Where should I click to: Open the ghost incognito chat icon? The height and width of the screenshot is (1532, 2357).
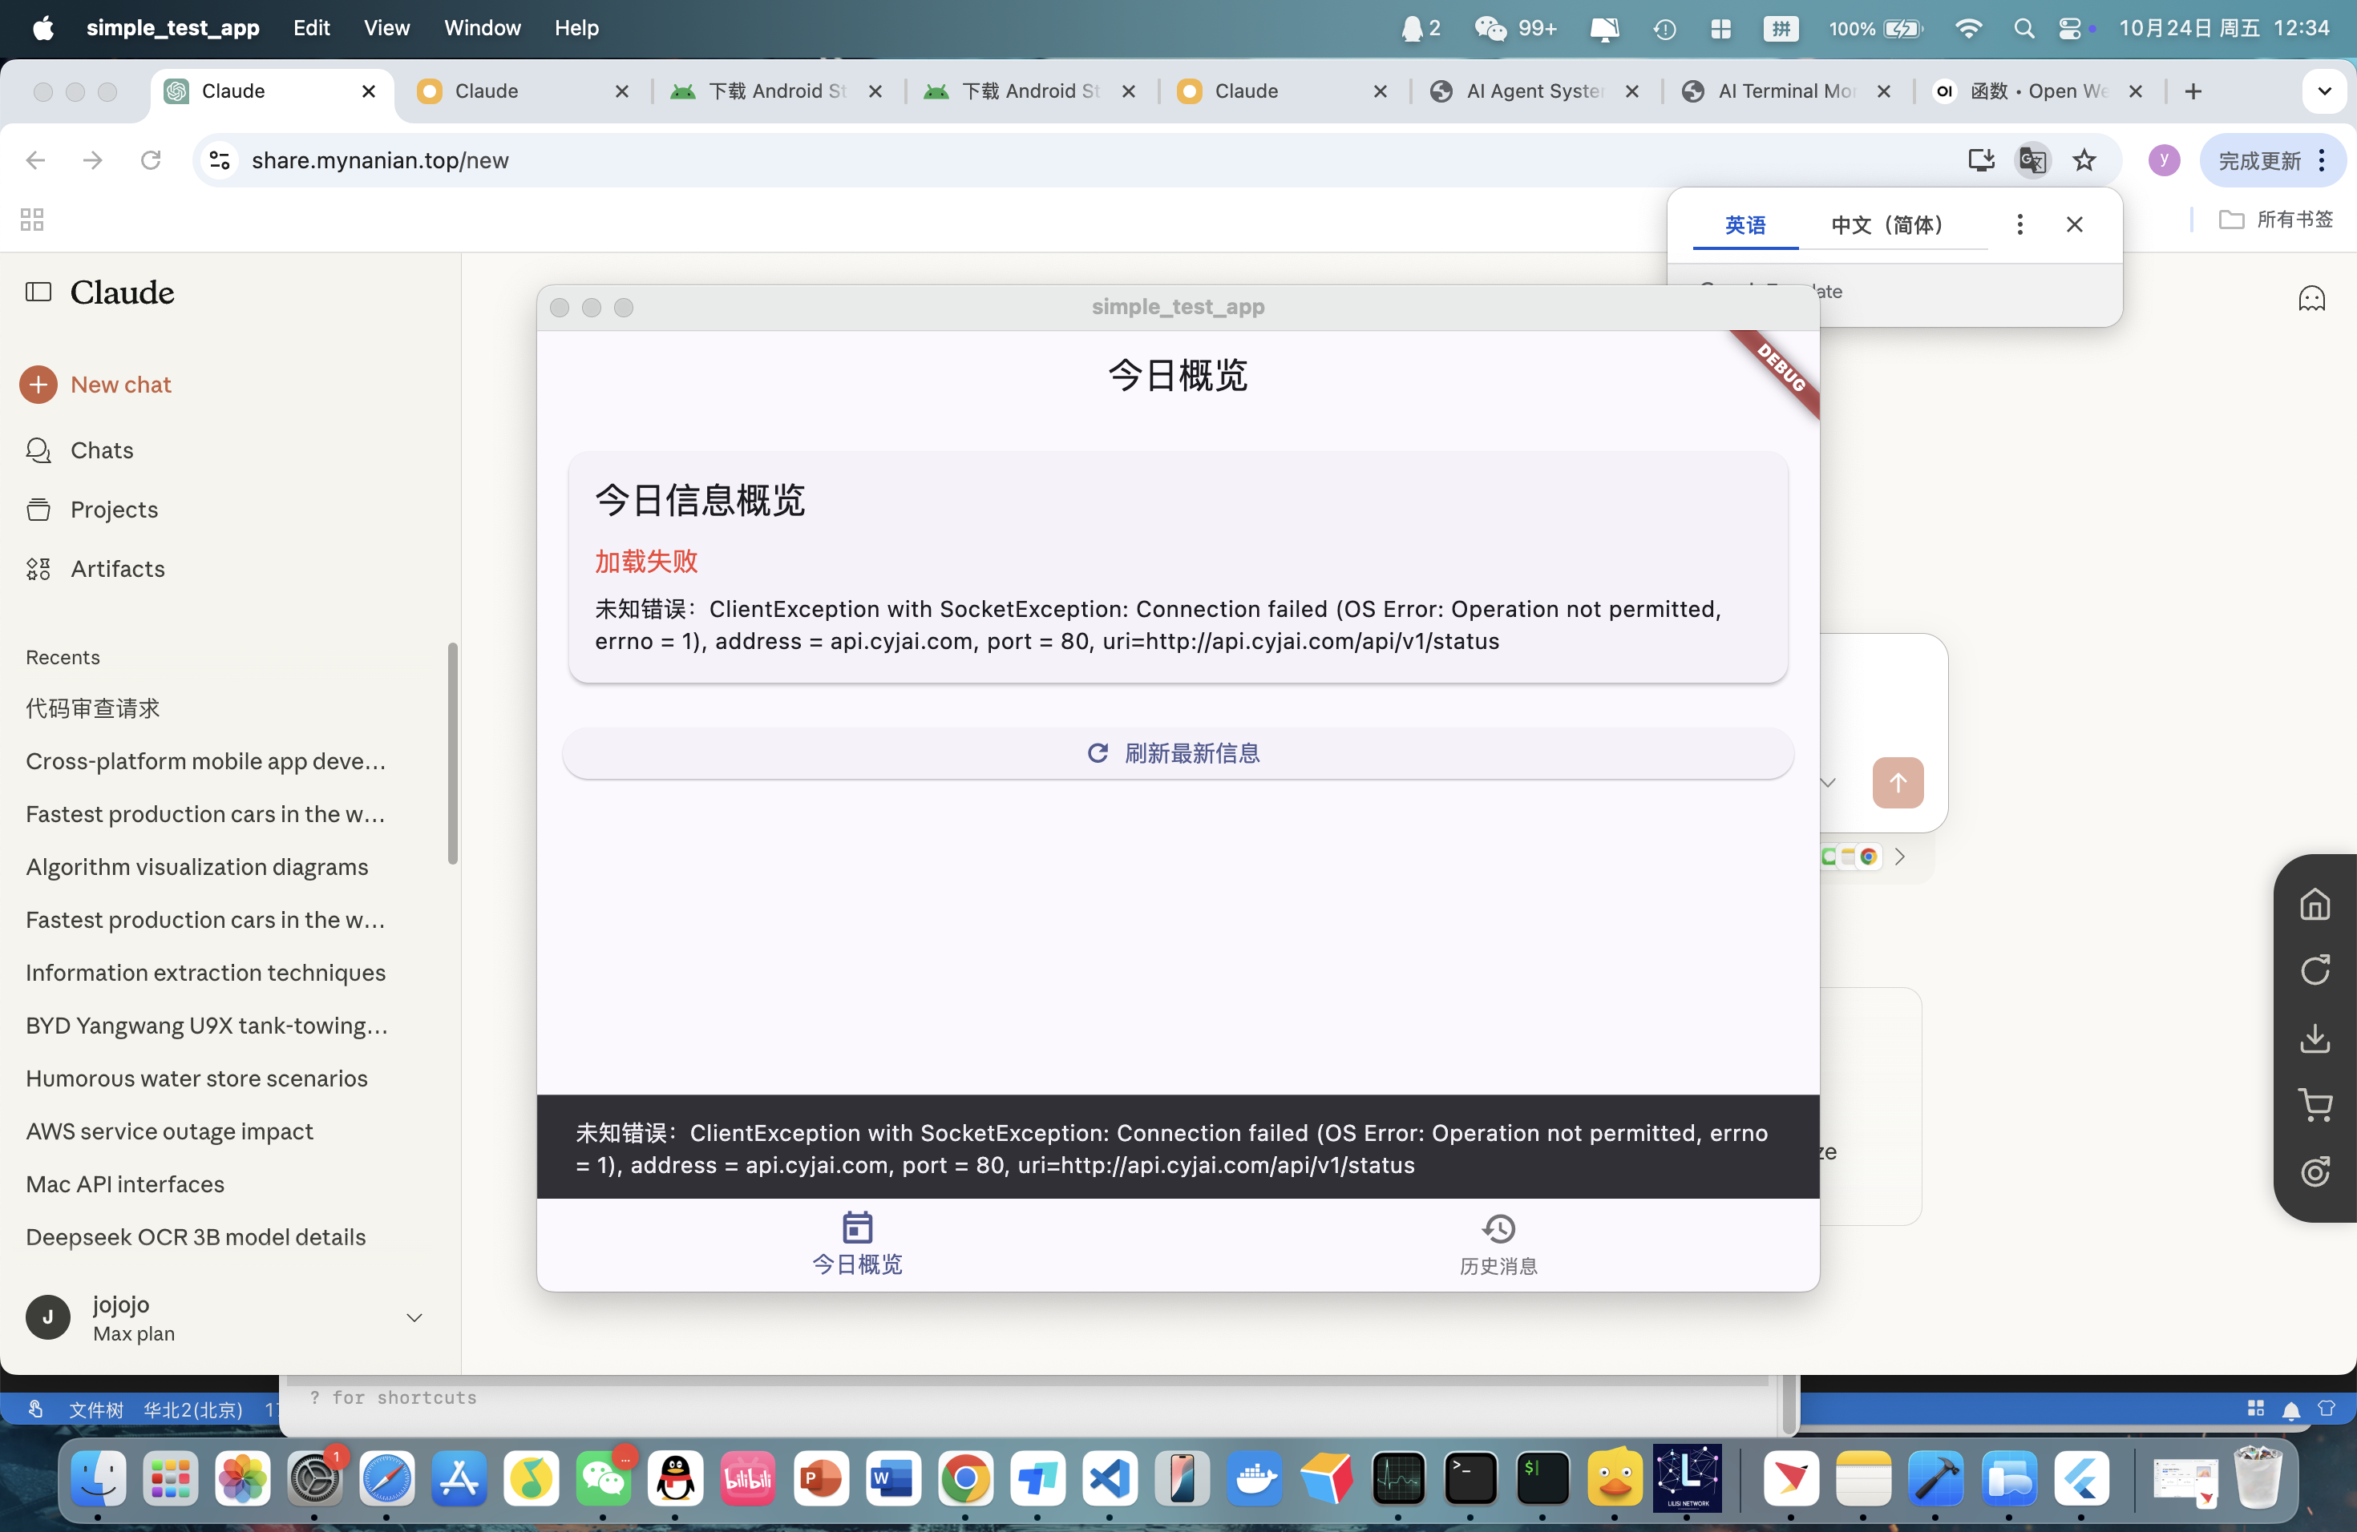pyautogui.click(x=2311, y=299)
